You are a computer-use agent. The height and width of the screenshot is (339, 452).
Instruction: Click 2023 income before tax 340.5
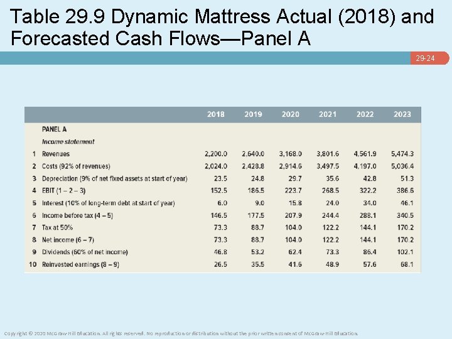(x=406, y=215)
